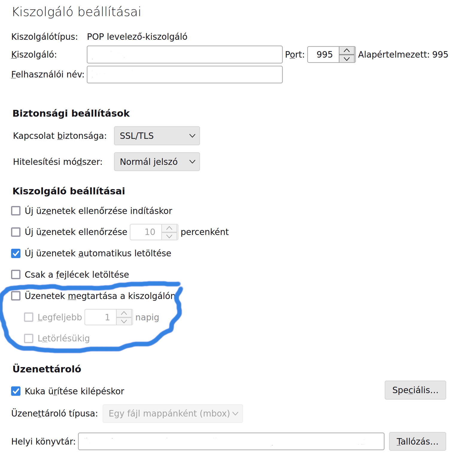Increase the Port number with up arrow
The image size is (459, 470).
(347, 51)
